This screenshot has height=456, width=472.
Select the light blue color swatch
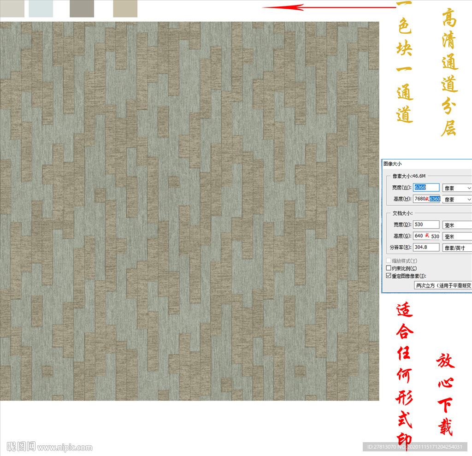pos(41,8)
